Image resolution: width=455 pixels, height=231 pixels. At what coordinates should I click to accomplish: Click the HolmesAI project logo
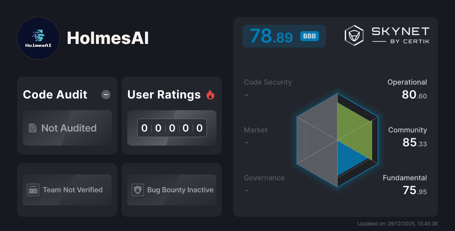click(38, 38)
